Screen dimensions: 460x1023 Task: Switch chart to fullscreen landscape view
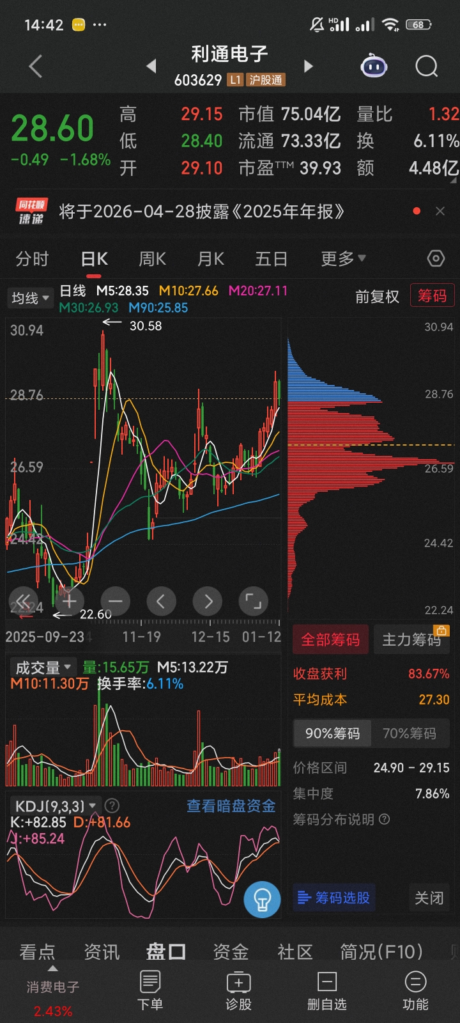click(x=254, y=601)
